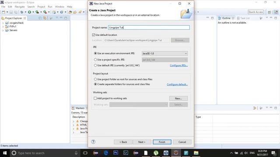Image resolution: width=280 pixels, height=157 pixels.
Task: Open the JavaSE-1.8 execution environment dropdown
Action: pos(164,53)
